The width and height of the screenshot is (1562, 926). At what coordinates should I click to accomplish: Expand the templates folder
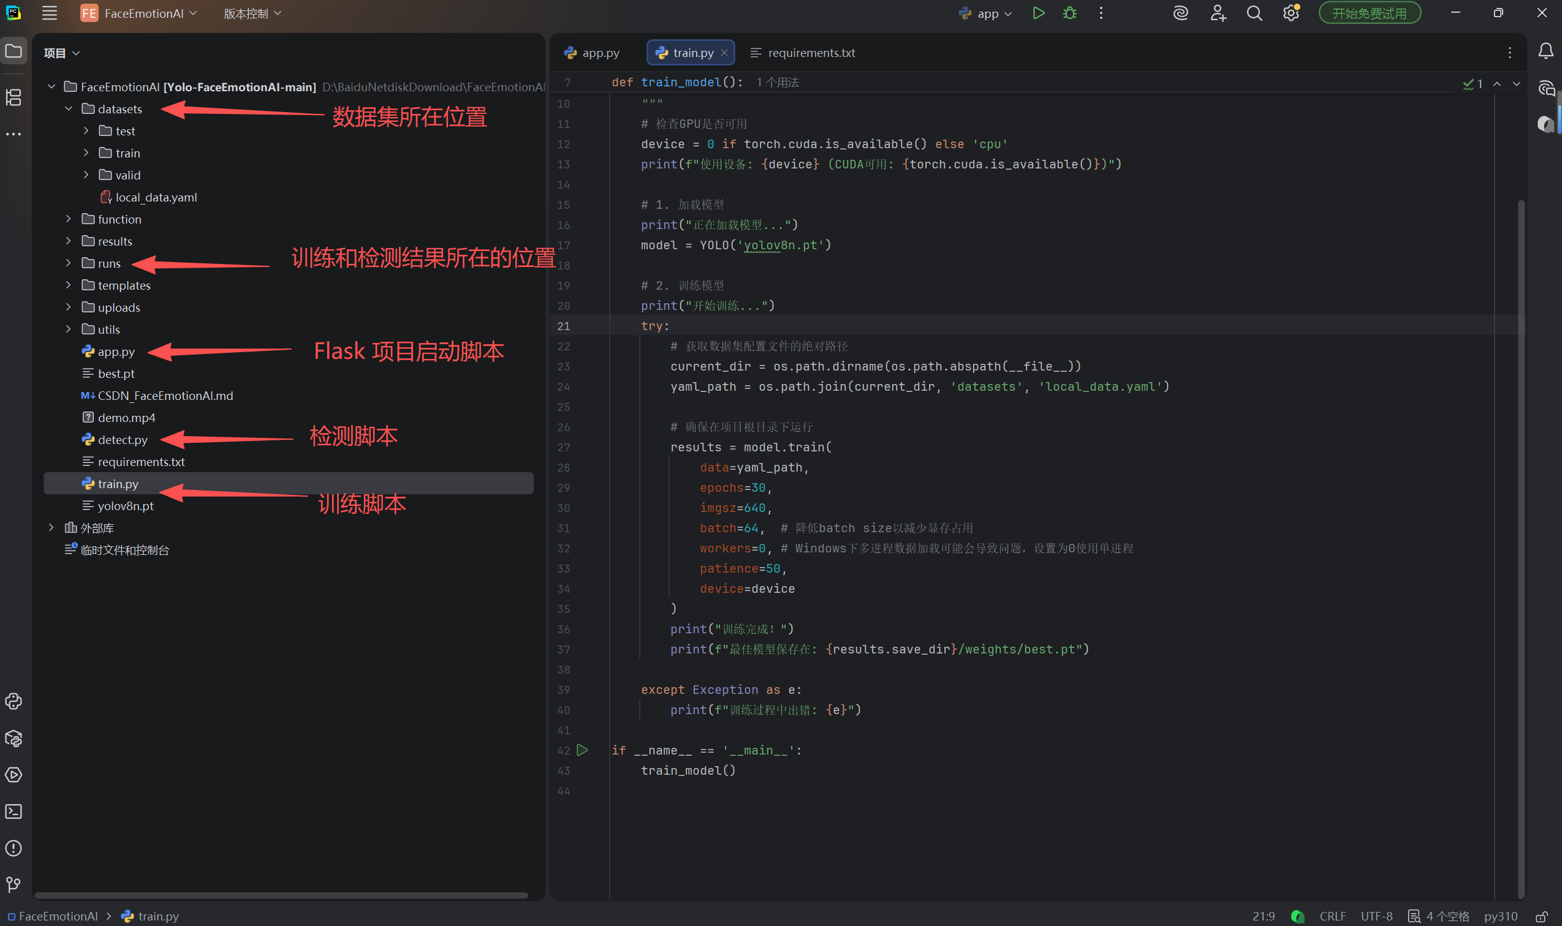point(69,285)
